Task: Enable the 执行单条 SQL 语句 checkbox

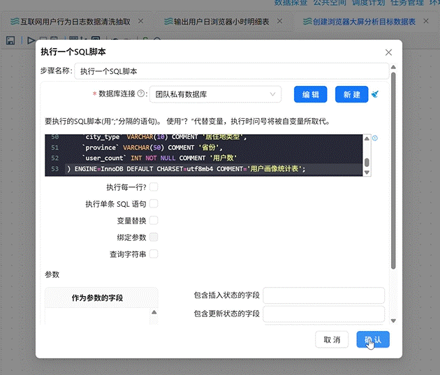Action: pos(154,204)
